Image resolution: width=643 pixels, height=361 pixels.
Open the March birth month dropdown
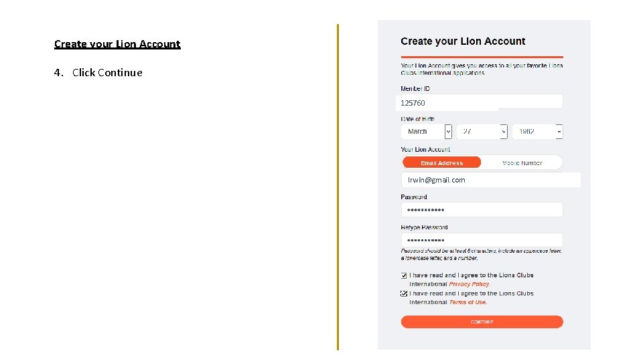click(422, 132)
